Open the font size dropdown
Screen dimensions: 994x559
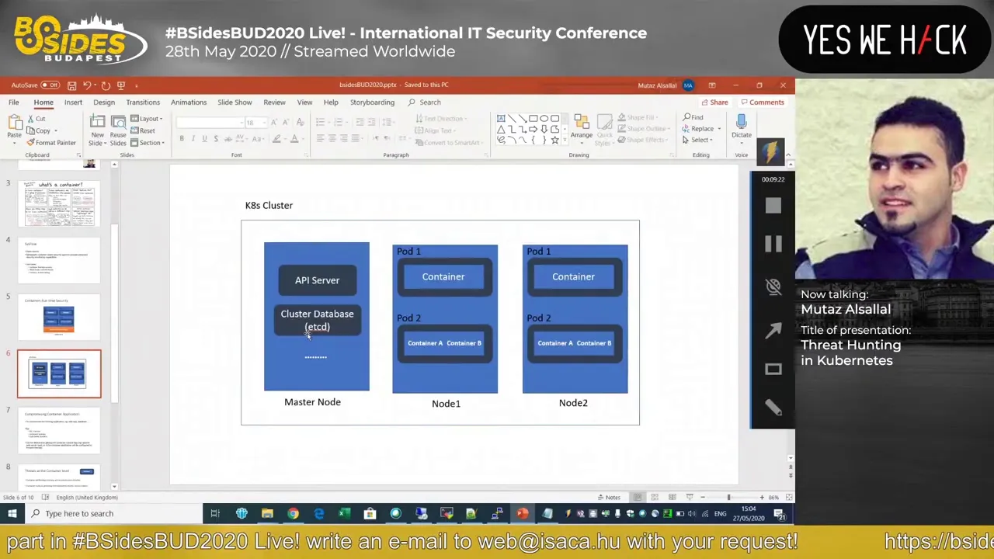coord(263,123)
